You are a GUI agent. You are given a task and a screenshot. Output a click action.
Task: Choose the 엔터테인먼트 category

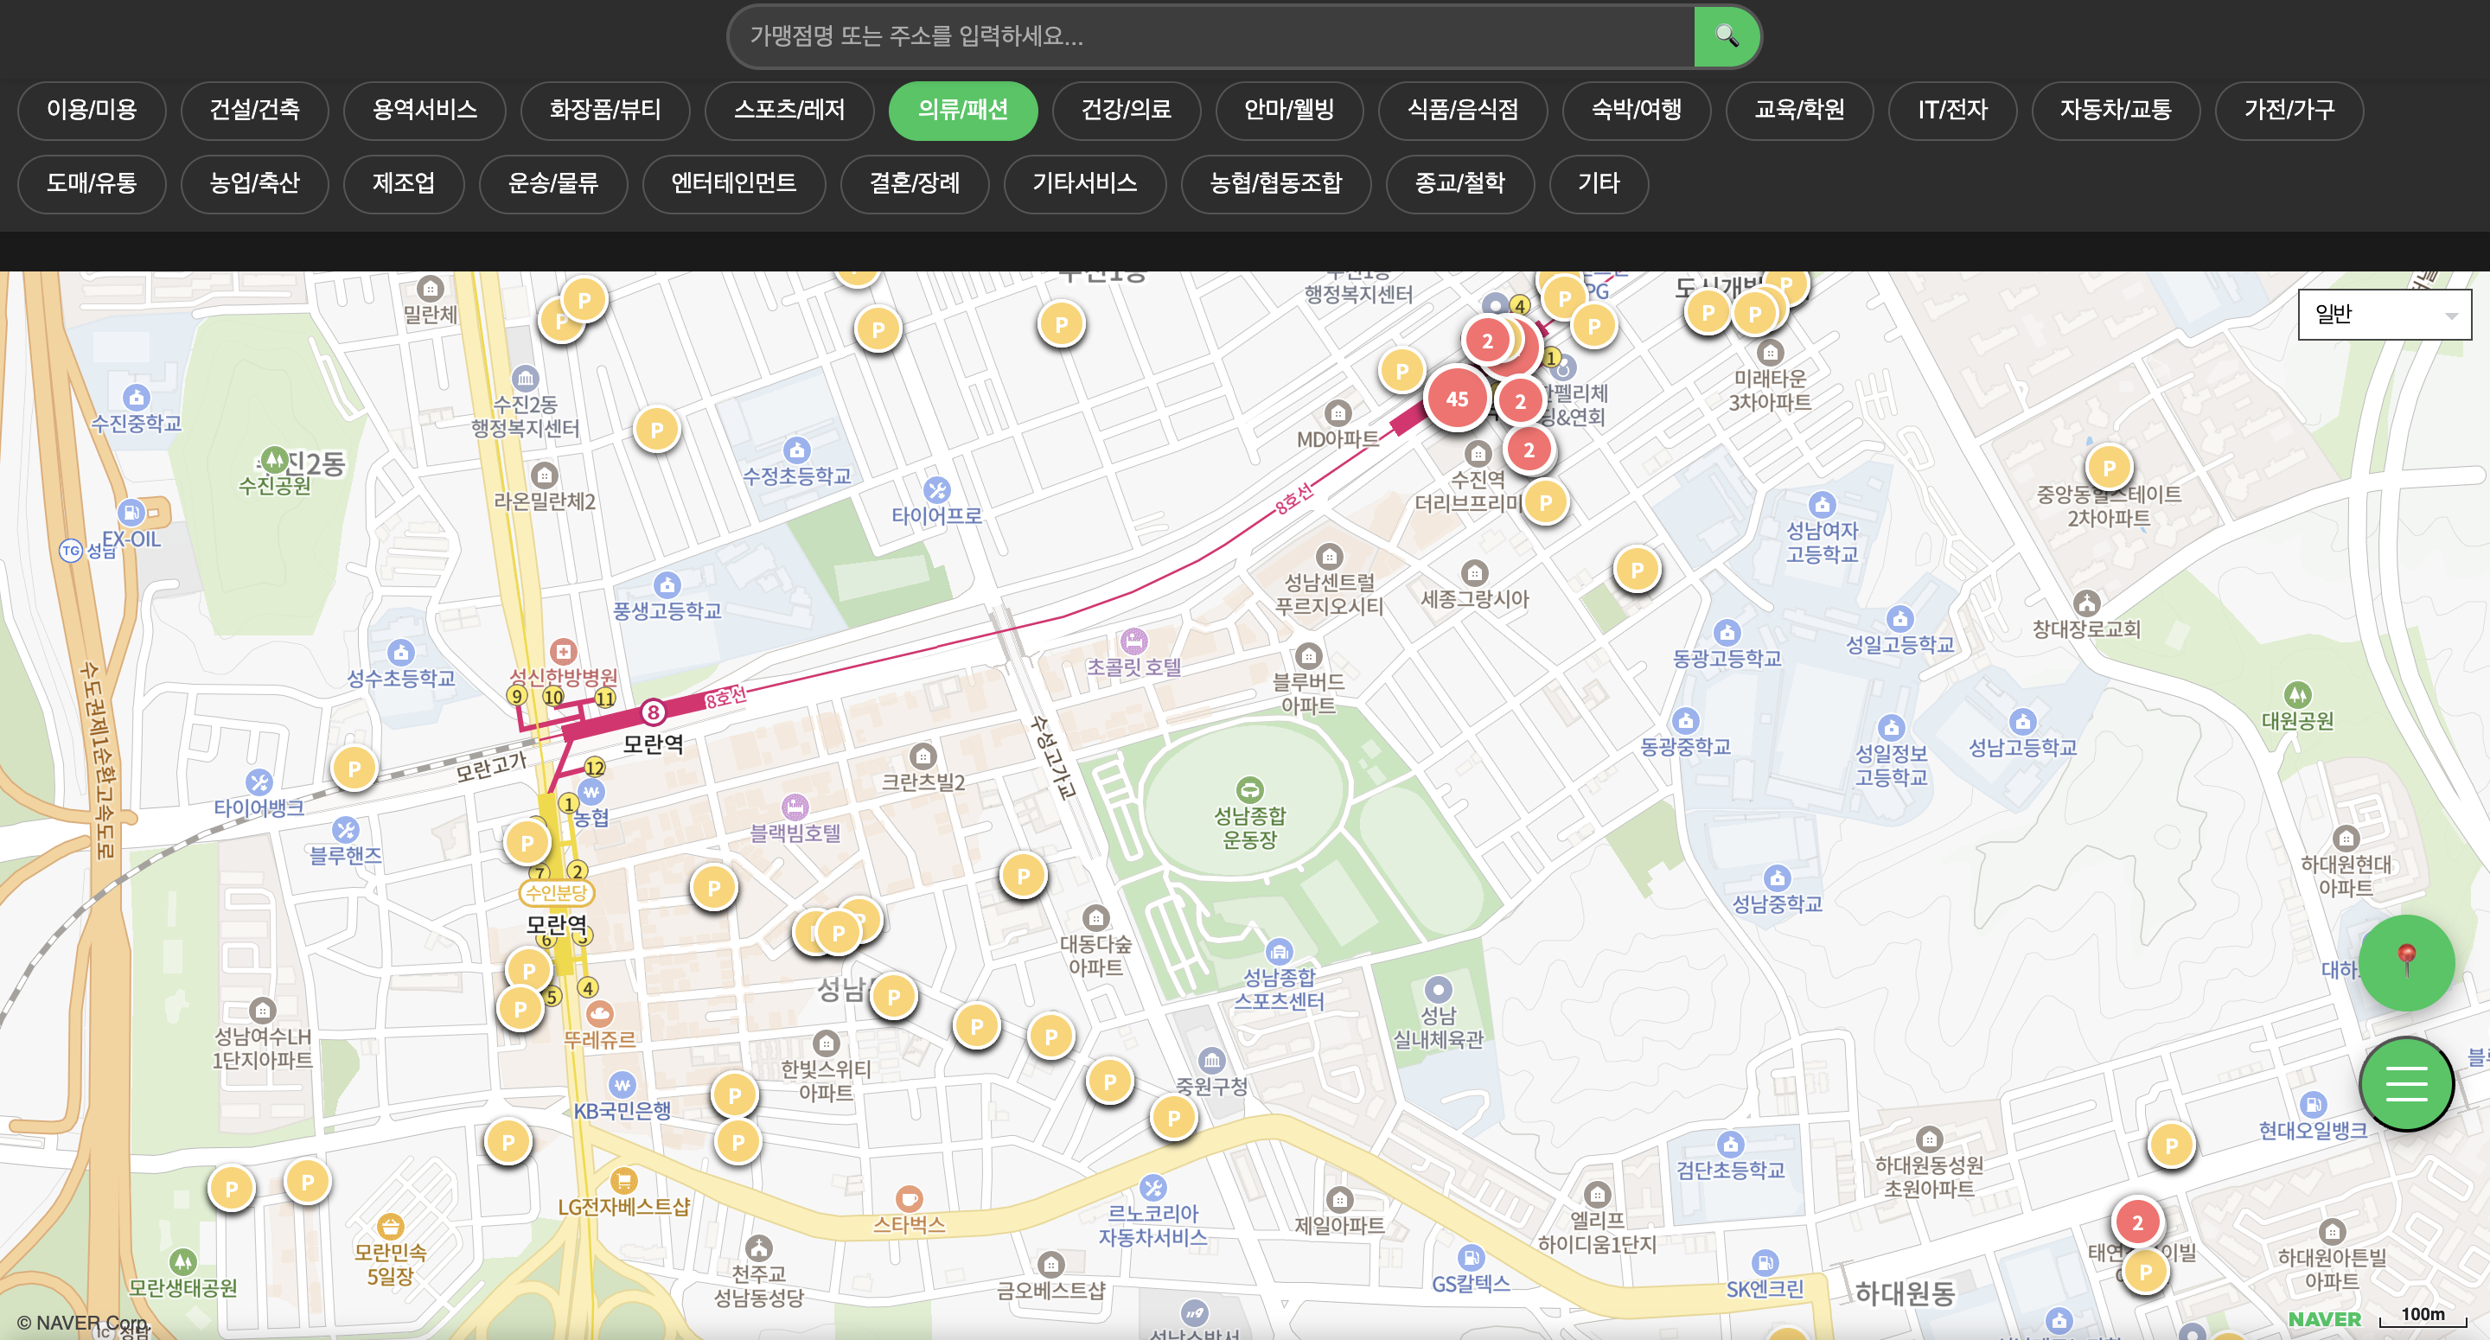(732, 183)
